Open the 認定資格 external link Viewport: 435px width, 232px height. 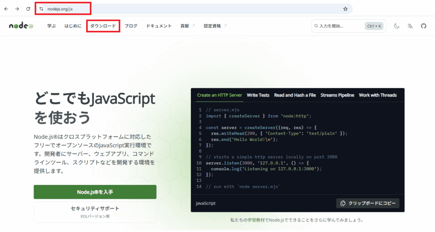coord(215,26)
